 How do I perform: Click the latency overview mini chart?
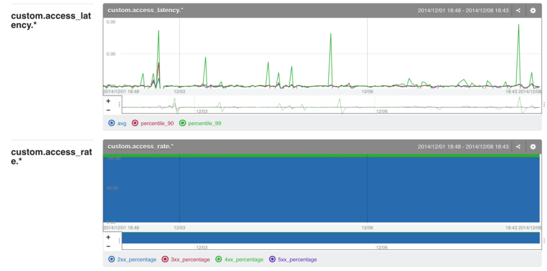tap(331, 105)
